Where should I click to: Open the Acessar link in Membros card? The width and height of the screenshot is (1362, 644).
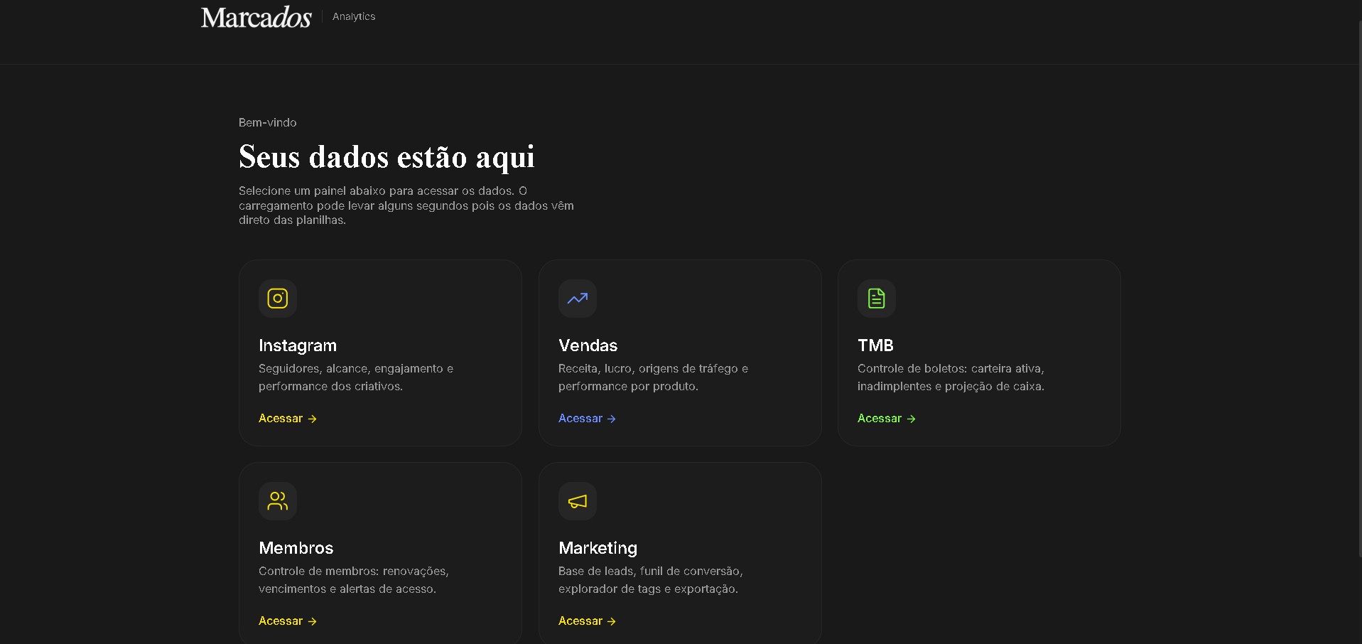coord(288,621)
